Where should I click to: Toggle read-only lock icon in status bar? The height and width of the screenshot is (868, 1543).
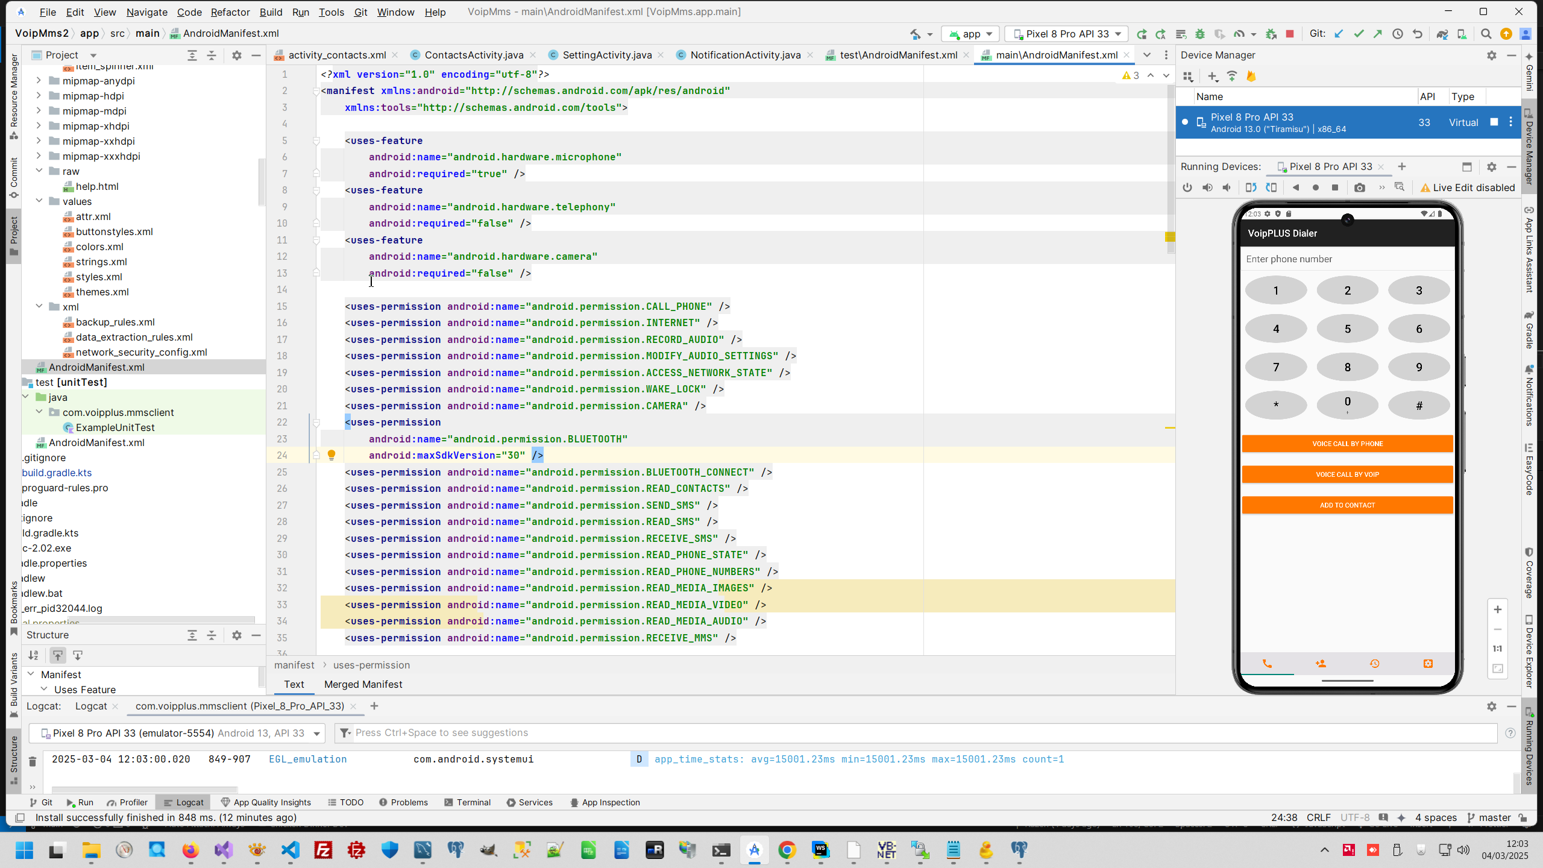pos(1523,817)
